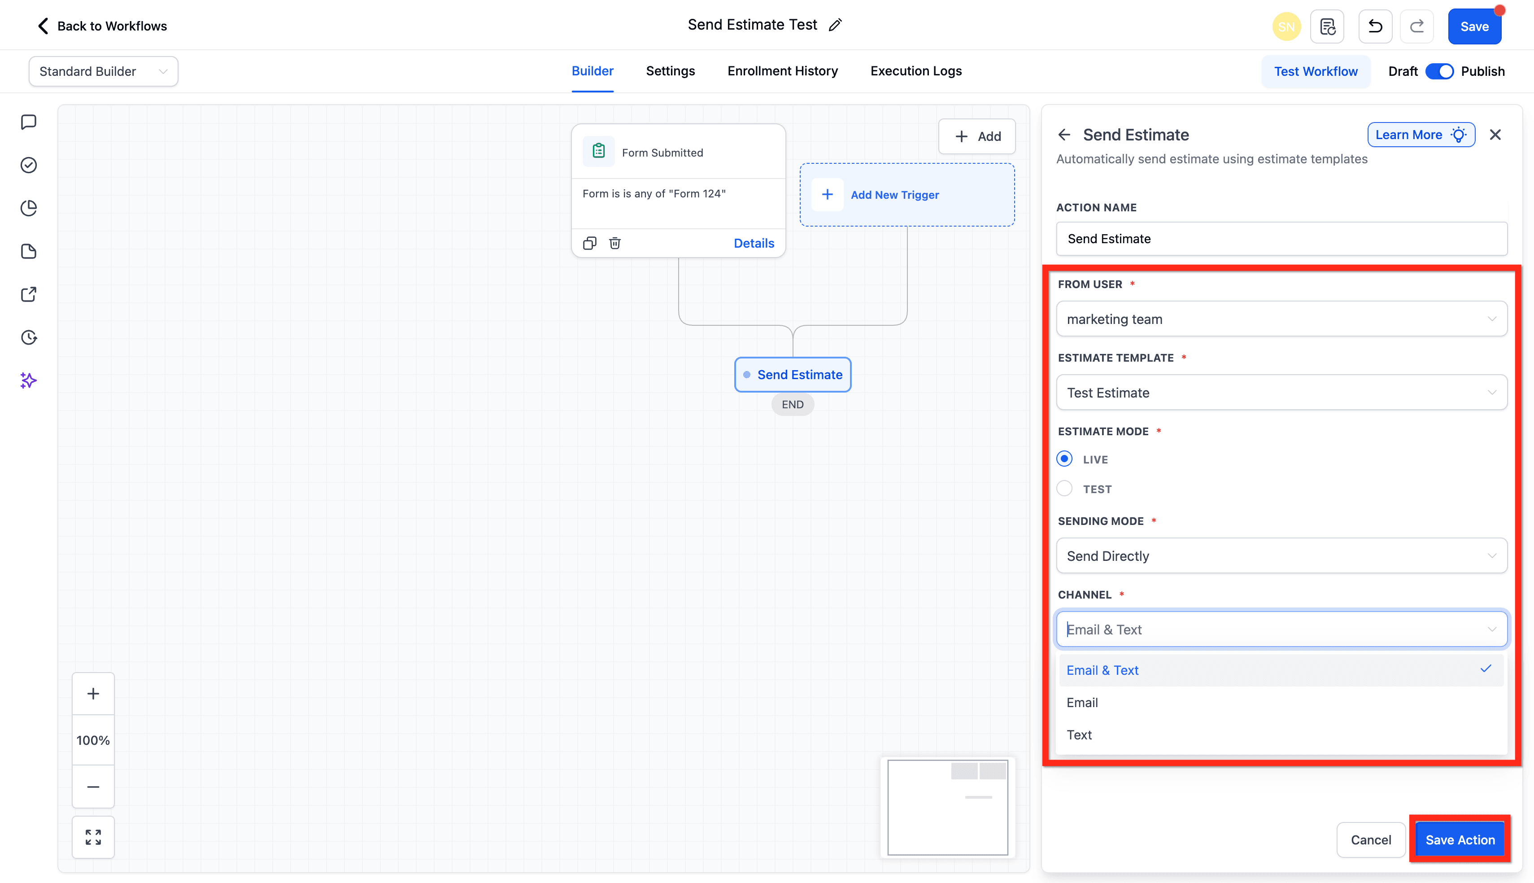Choose Email channel option
This screenshot has width=1534, height=883.
1281,702
